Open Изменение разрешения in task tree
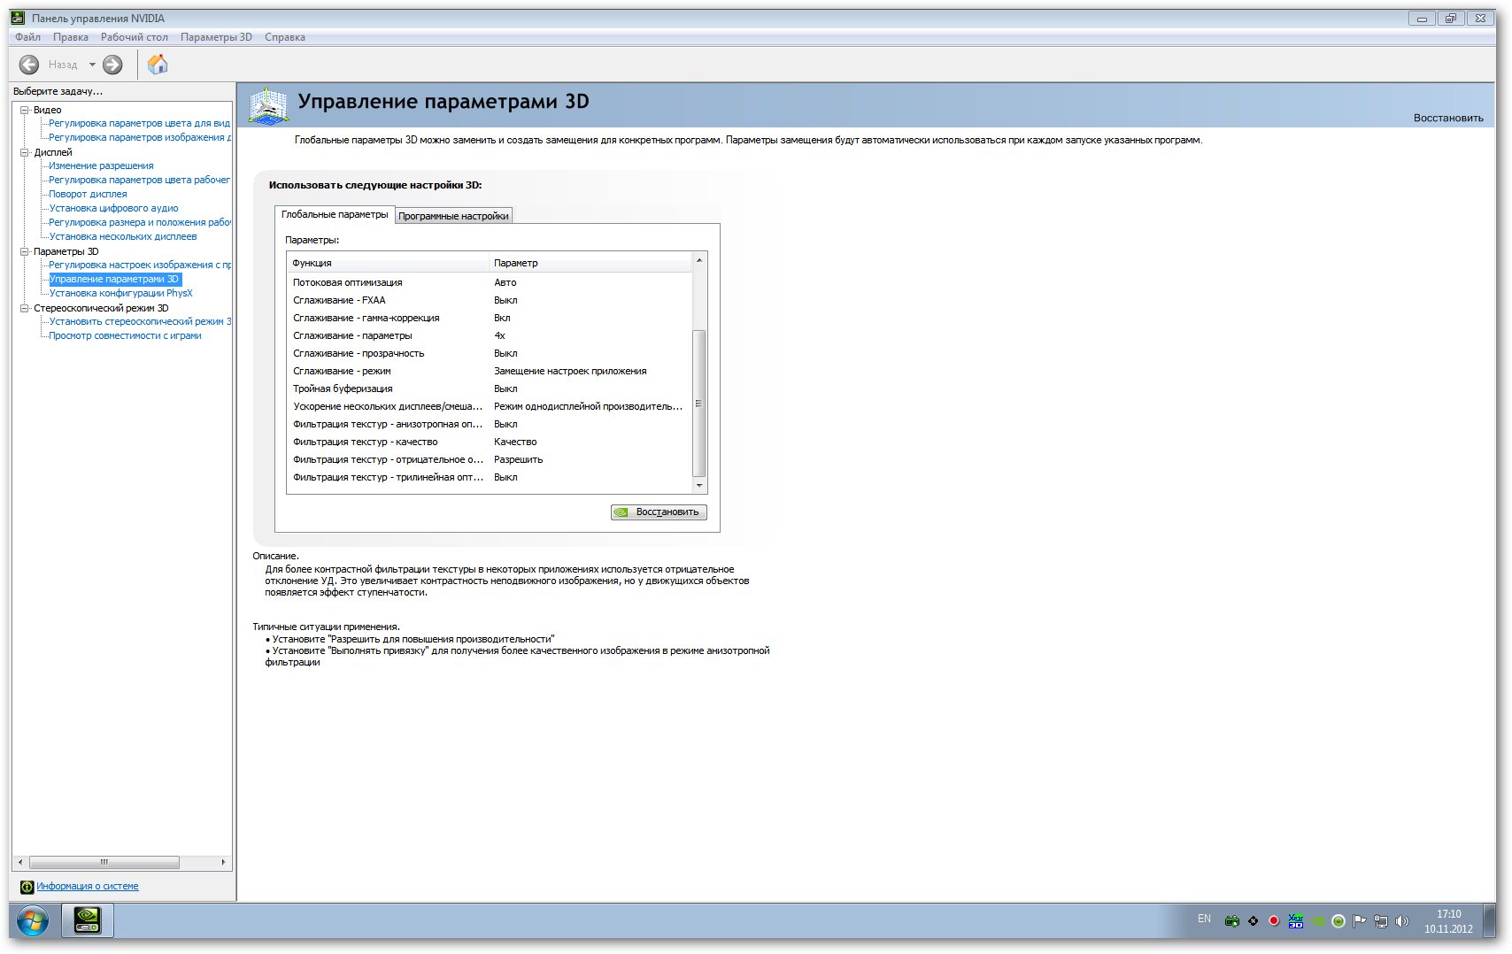Image resolution: width=1512 pixels, height=954 pixels. pyautogui.click(x=101, y=165)
